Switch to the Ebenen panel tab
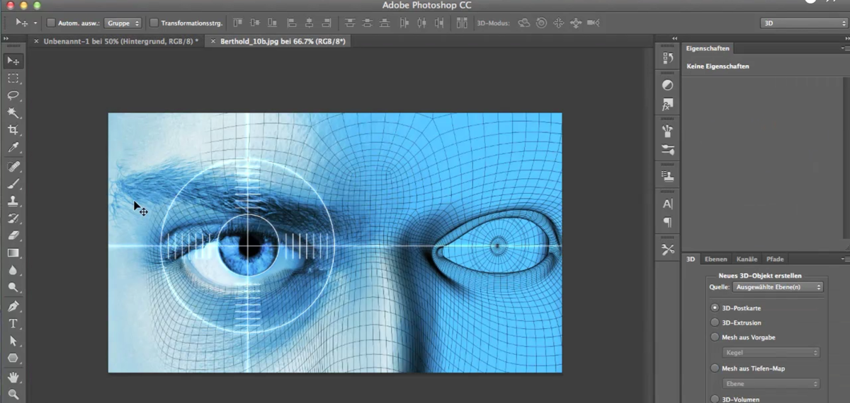The height and width of the screenshot is (403, 850). [715, 259]
